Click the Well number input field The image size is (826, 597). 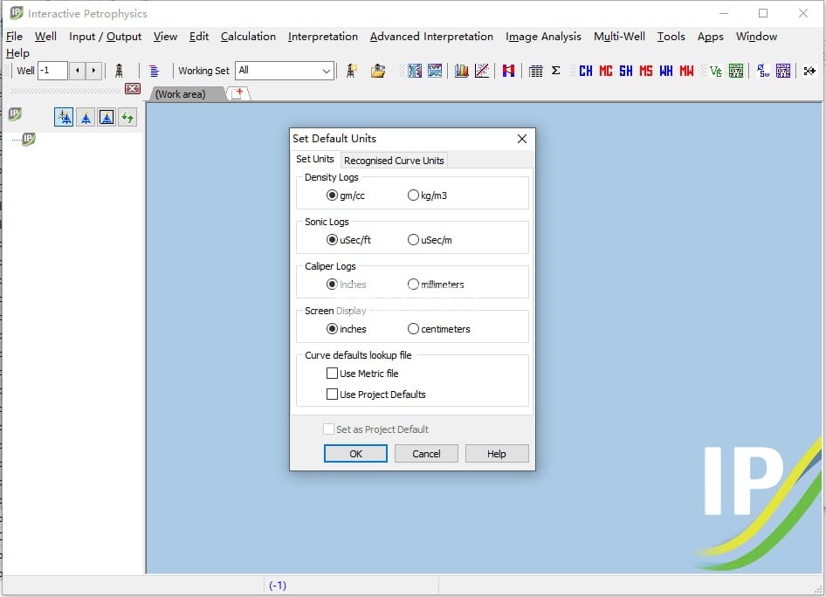[x=52, y=71]
